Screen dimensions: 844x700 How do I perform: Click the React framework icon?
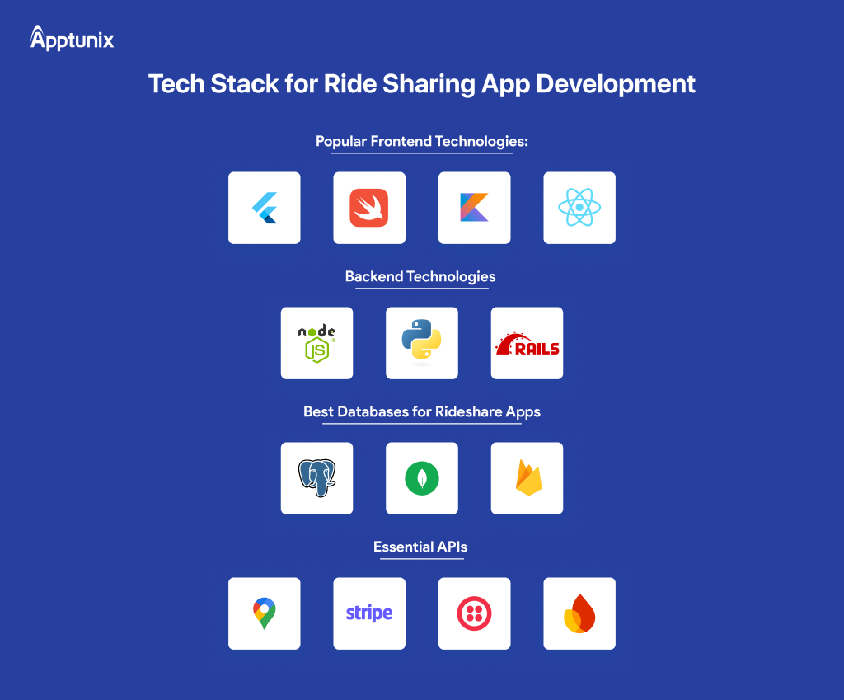pos(579,208)
